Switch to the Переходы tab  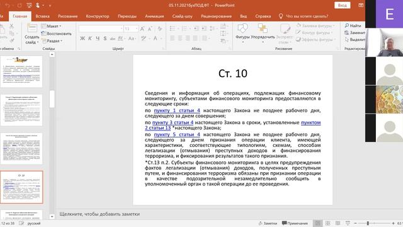click(x=127, y=16)
